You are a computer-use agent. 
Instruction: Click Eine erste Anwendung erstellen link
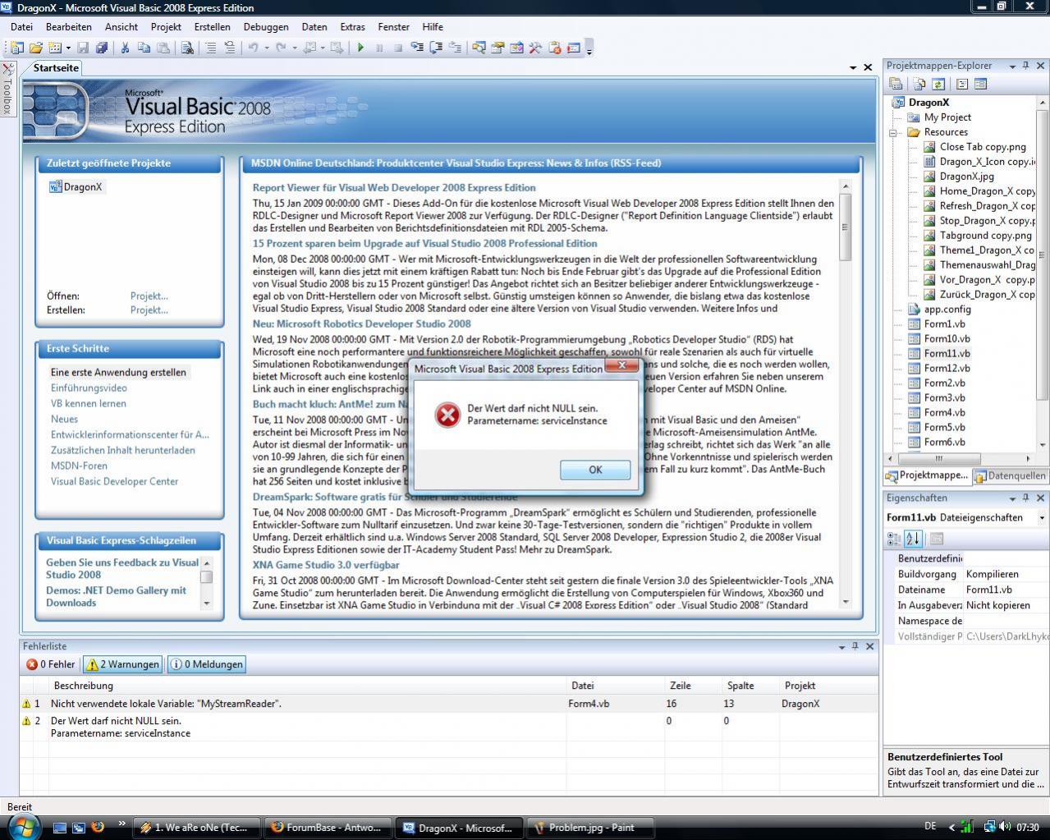pos(118,372)
